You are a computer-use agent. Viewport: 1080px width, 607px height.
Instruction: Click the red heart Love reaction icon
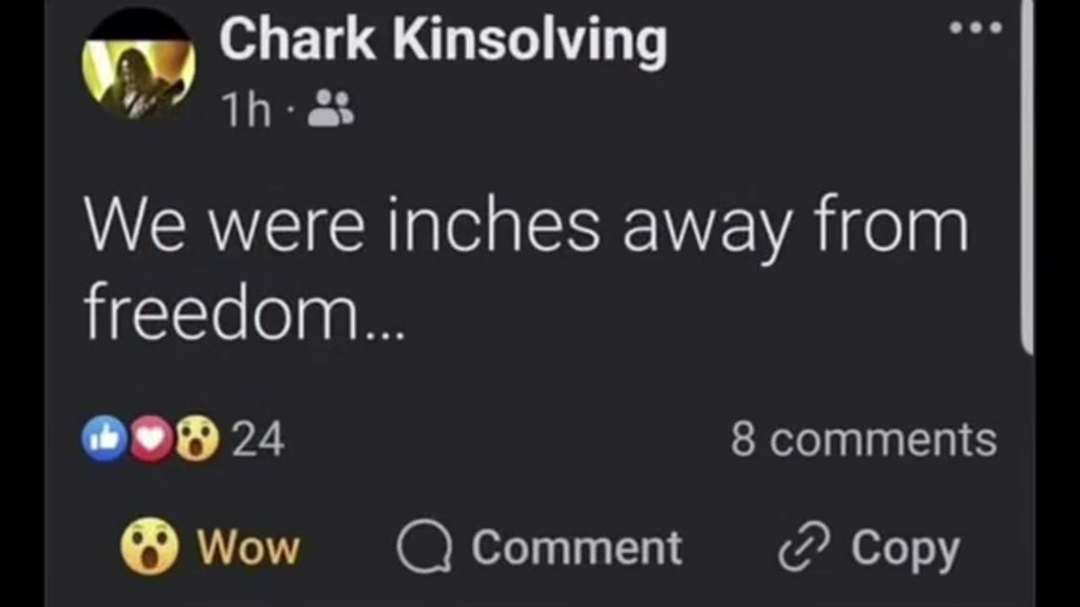pyautogui.click(x=151, y=440)
